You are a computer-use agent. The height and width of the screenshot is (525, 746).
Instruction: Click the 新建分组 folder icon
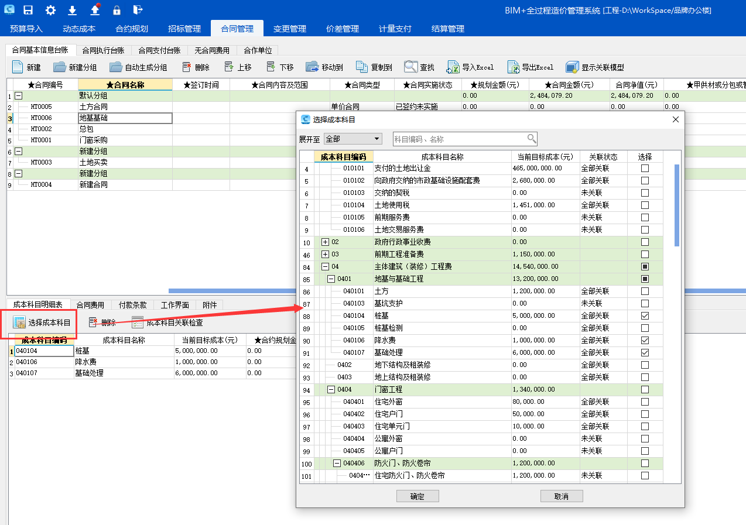pyautogui.click(x=60, y=67)
